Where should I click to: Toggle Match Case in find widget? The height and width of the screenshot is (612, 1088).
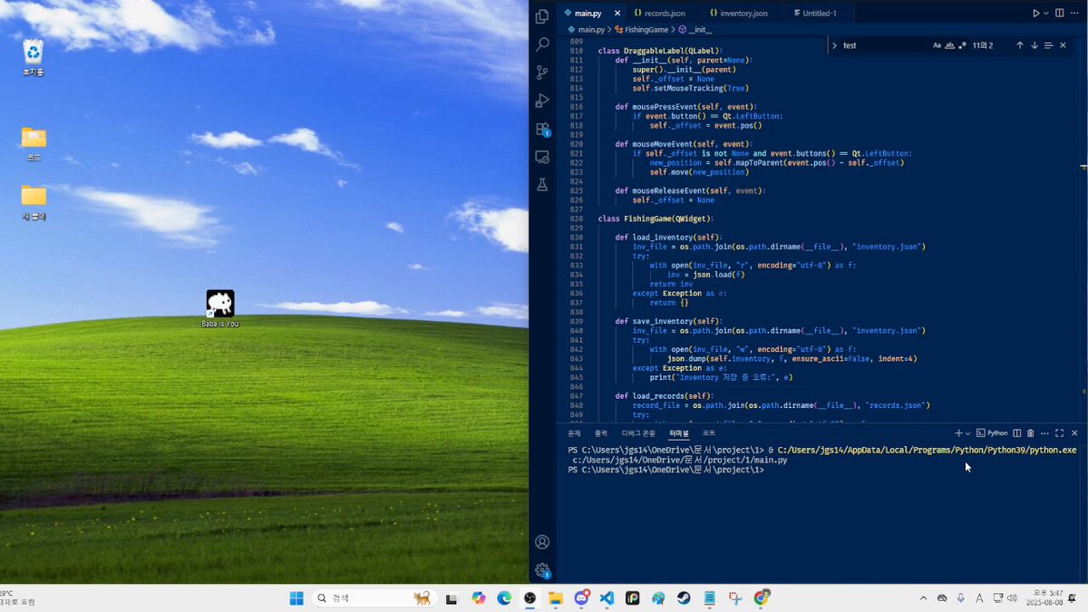tap(937, 45)
